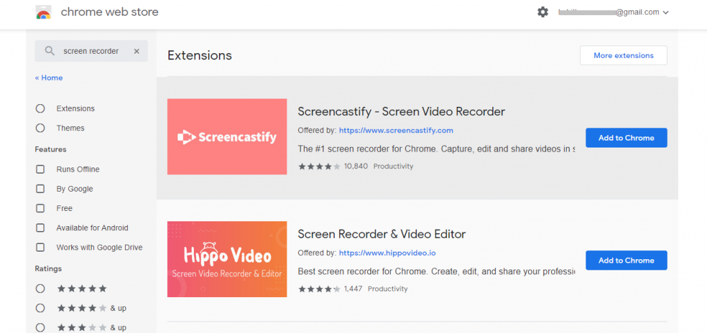Click the chrome web store title text
The image size is (707, 333).
(110, 12)
